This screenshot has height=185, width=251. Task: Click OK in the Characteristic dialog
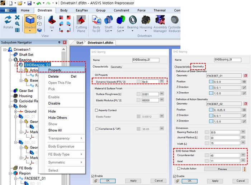pos(108,181)
